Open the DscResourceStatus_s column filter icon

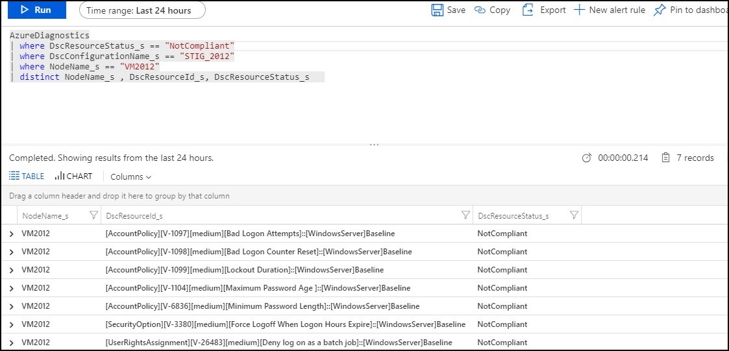coord(574,215)
